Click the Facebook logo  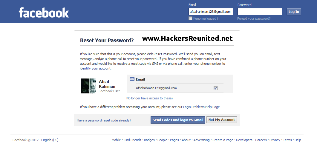[44, 12]
